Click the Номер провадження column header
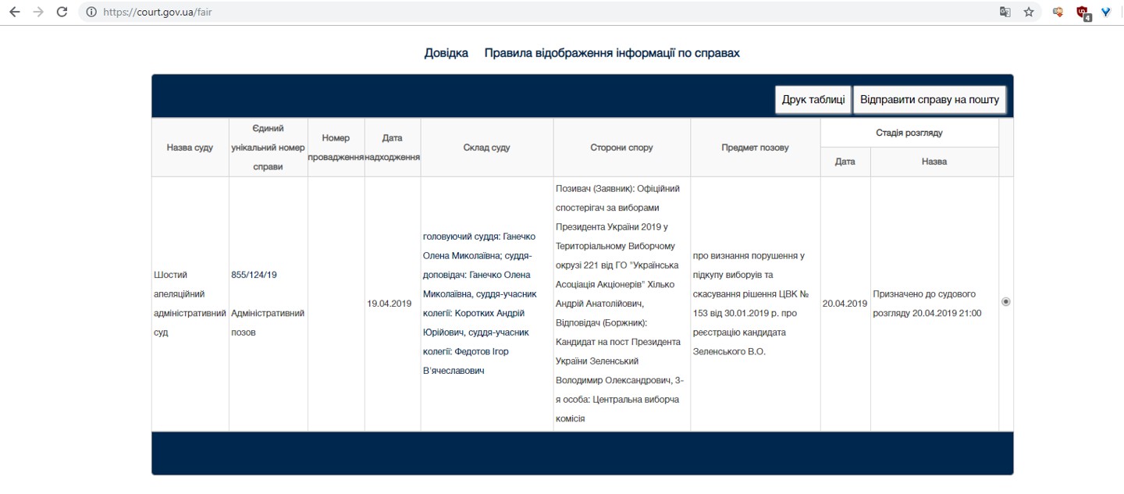1124x494 pixels. click(336, 147)
